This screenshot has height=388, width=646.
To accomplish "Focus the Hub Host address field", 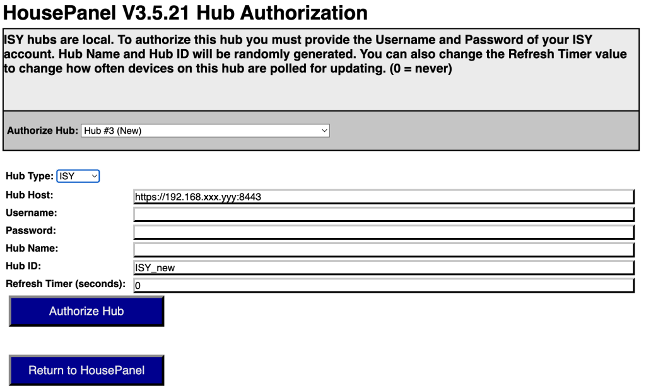I will [383, 197].
